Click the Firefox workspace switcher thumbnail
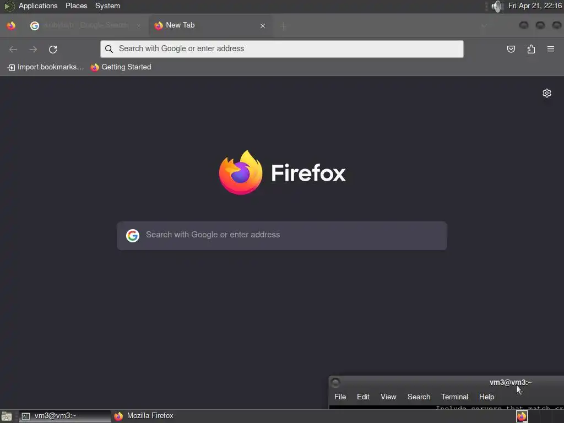 [x=522, y=416]
